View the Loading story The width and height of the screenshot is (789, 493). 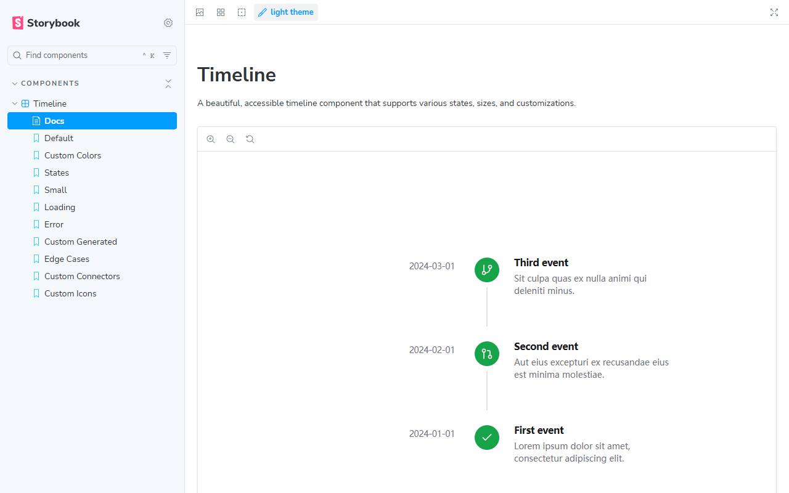[92, 207]
